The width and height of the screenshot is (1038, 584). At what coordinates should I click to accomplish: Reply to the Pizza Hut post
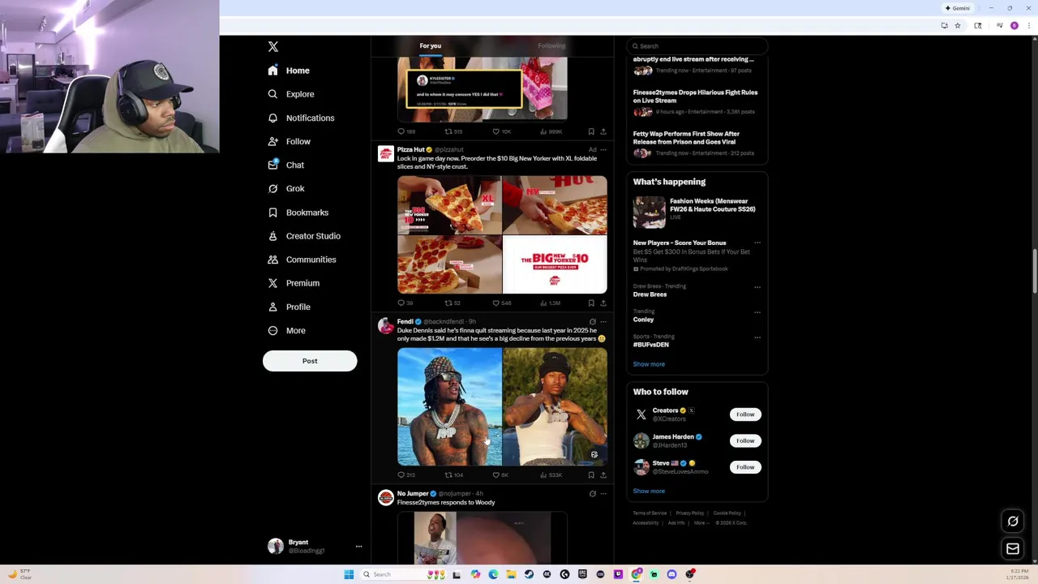click(x=405, y=303)
